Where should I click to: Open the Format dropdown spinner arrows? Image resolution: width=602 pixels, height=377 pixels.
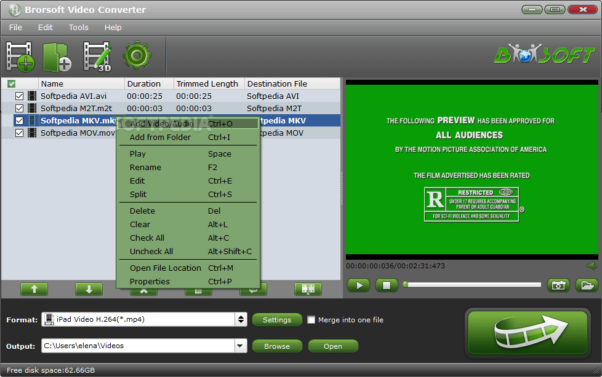tap(241, 319)
